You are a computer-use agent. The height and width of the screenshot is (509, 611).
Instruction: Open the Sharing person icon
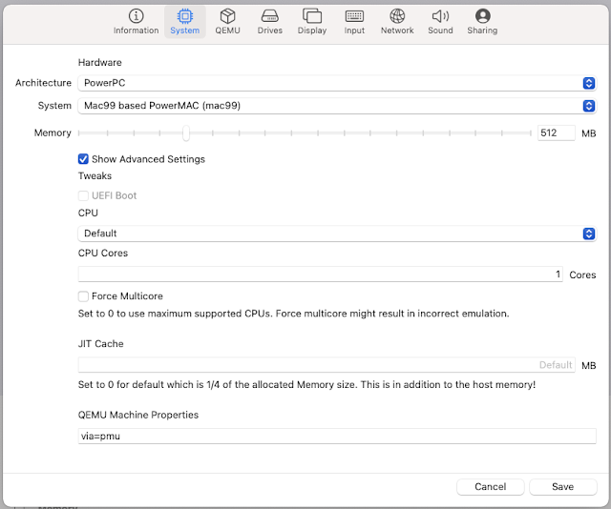pos(482,16)
